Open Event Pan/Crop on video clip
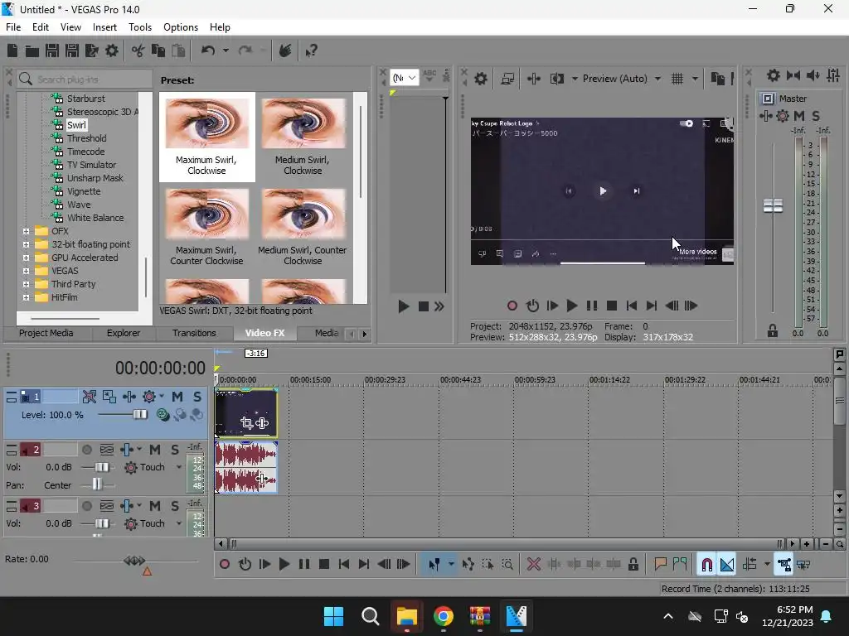Screen dimensions: 849x636 247,423
